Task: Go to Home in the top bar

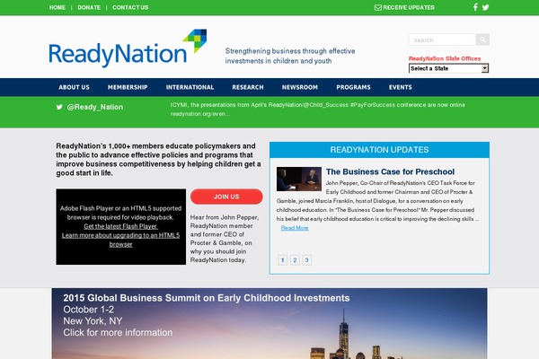Action: [x=57, y=7]
